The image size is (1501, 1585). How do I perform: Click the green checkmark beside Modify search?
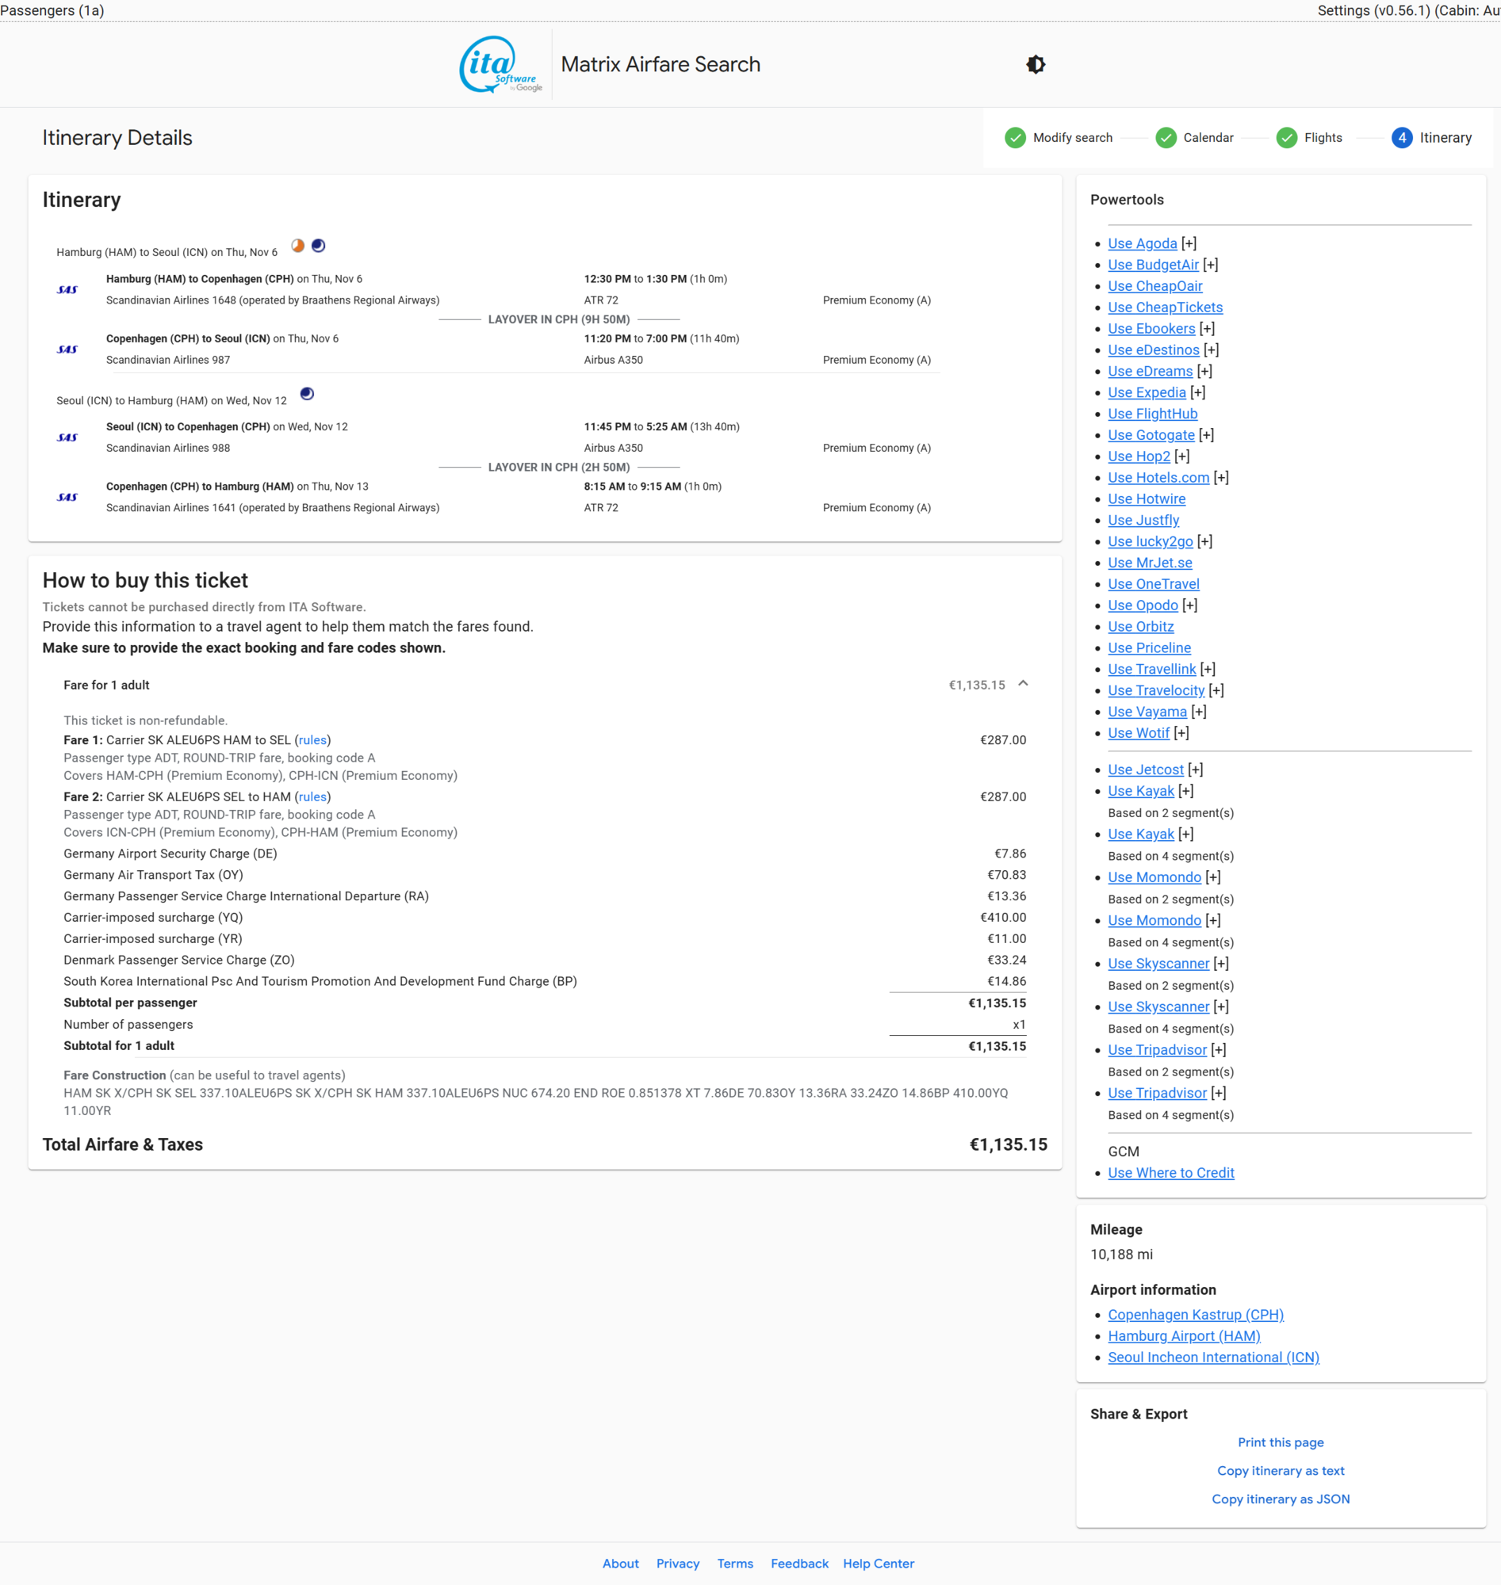[1014, 138]
